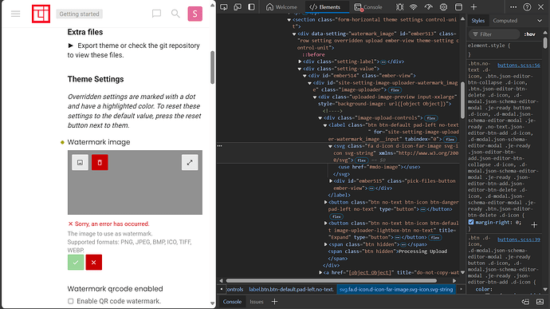Expand the button btn-danger node
The image size is (550, 309).
coord(325,202)
